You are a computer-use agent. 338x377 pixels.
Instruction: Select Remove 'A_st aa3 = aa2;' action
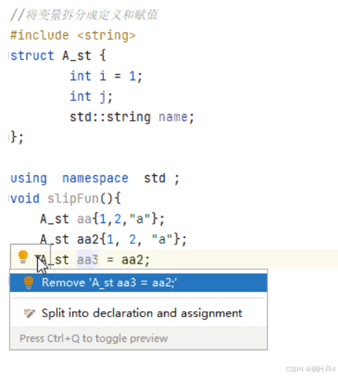coord(139,282)
